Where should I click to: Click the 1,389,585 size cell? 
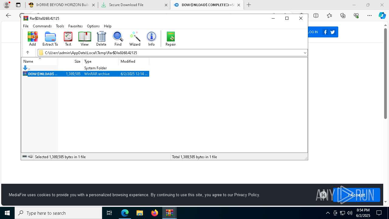tap(73, 74)
